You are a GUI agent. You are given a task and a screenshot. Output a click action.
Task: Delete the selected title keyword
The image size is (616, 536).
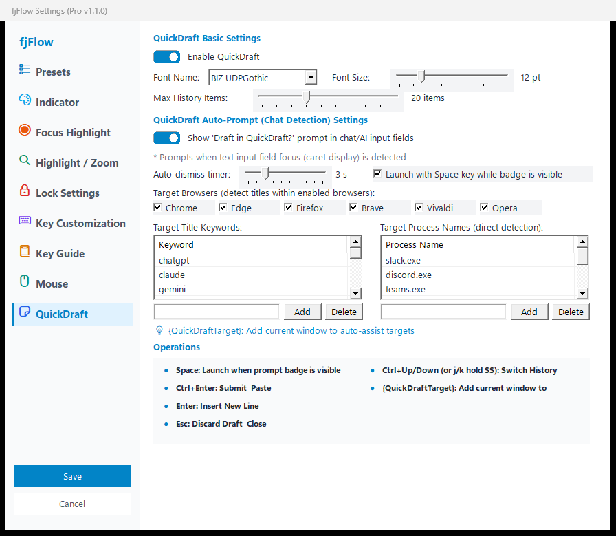(x=344, y=312)
